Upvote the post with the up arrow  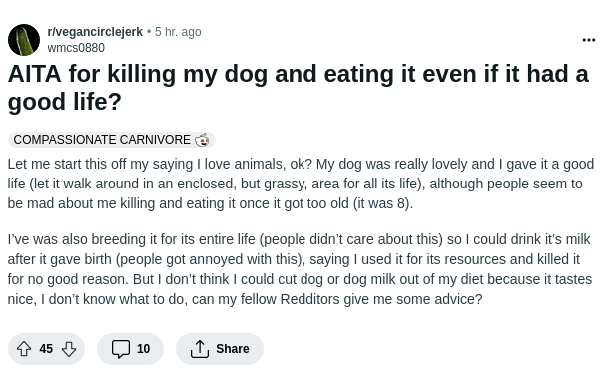pos(24,349)
